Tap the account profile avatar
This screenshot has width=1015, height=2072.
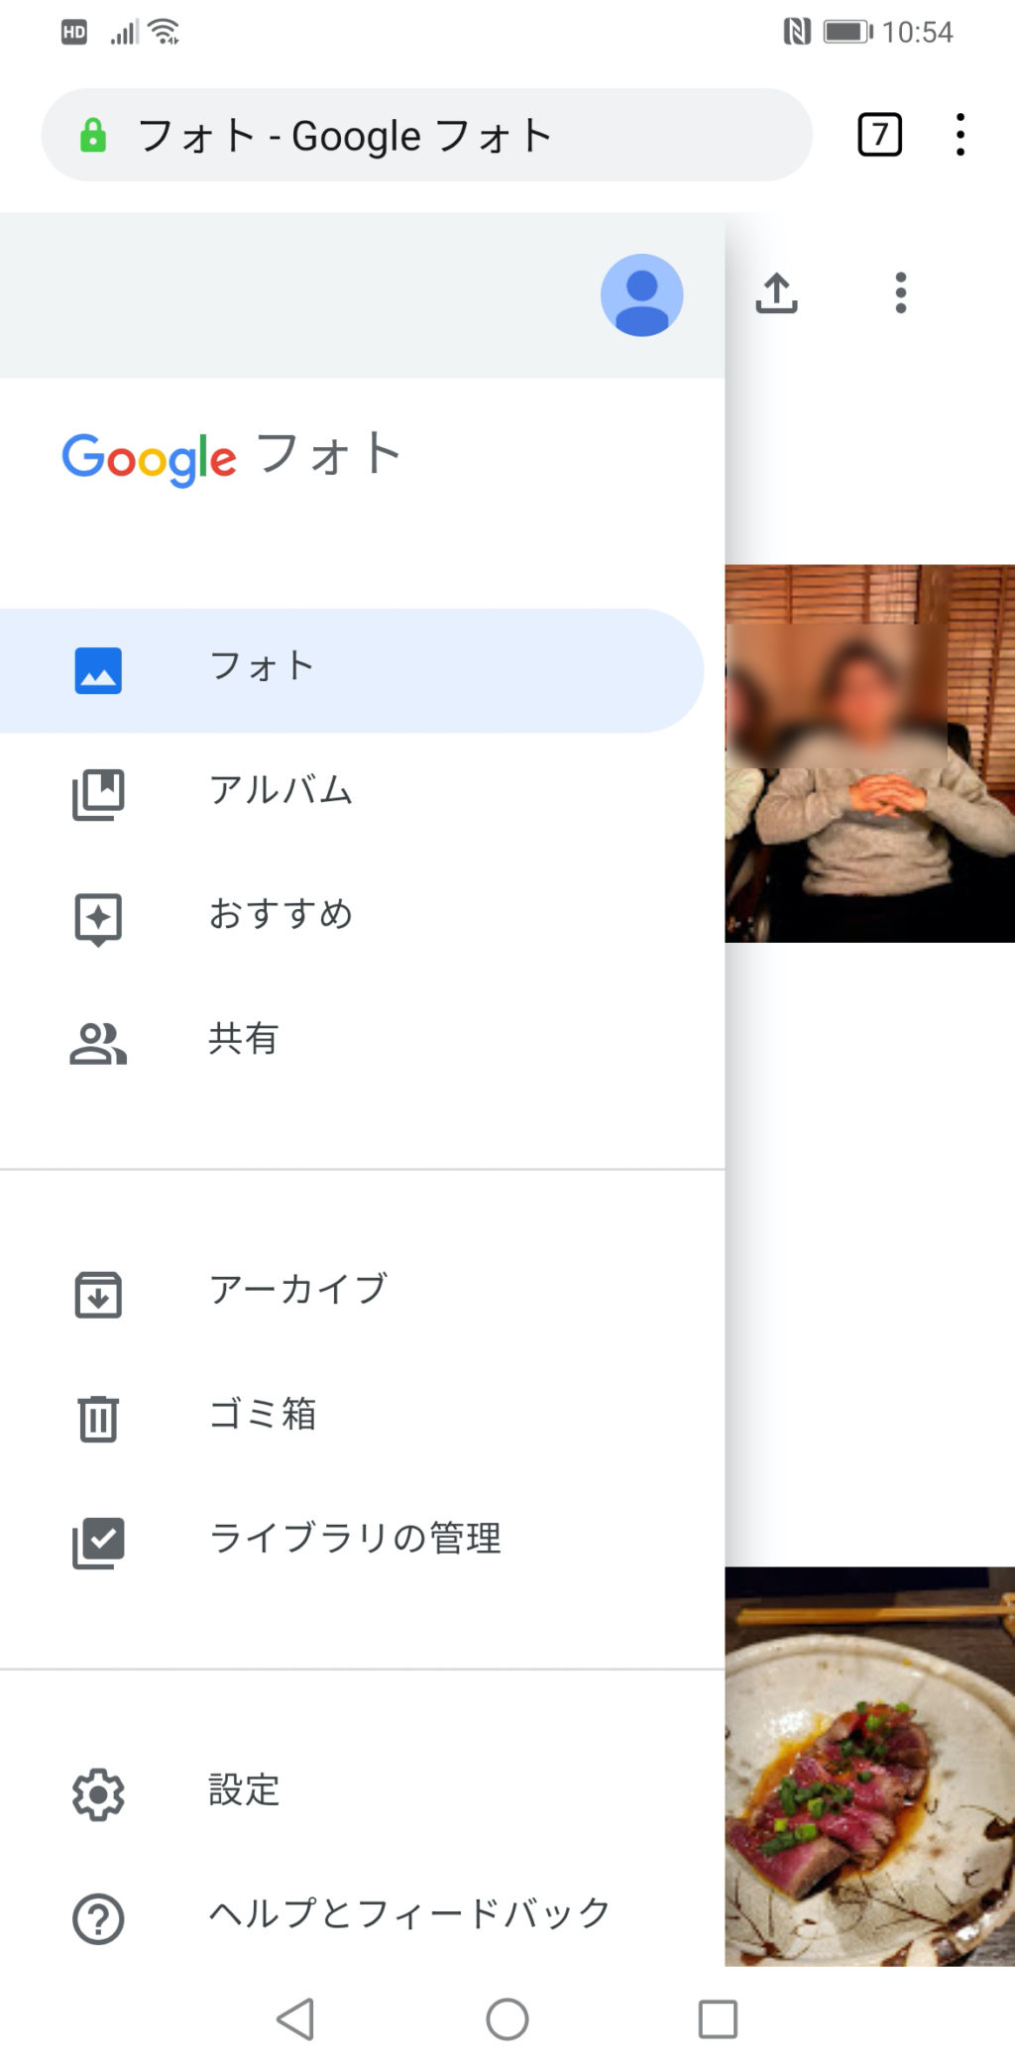pyautogui.click(x=641, y=295)
